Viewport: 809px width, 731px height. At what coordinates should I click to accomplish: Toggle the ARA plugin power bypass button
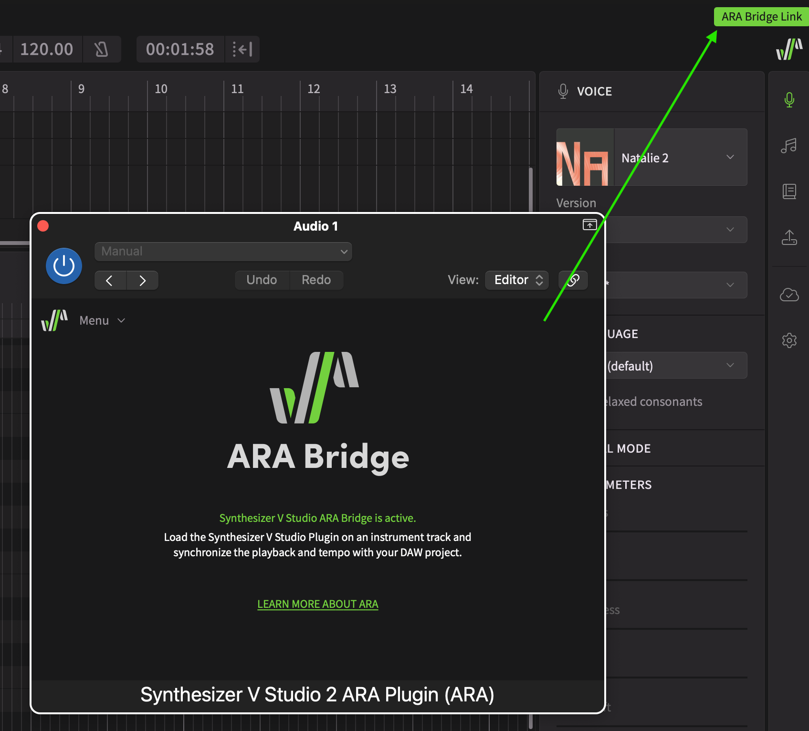coord(64,266)
